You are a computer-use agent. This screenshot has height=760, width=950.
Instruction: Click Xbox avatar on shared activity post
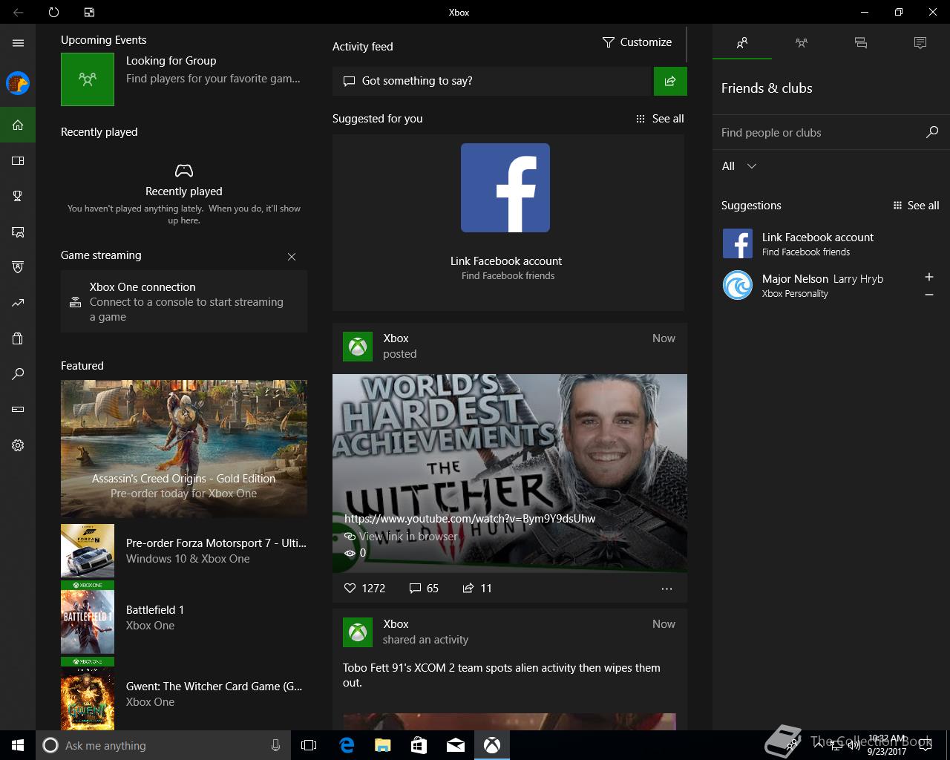(358, 632)
